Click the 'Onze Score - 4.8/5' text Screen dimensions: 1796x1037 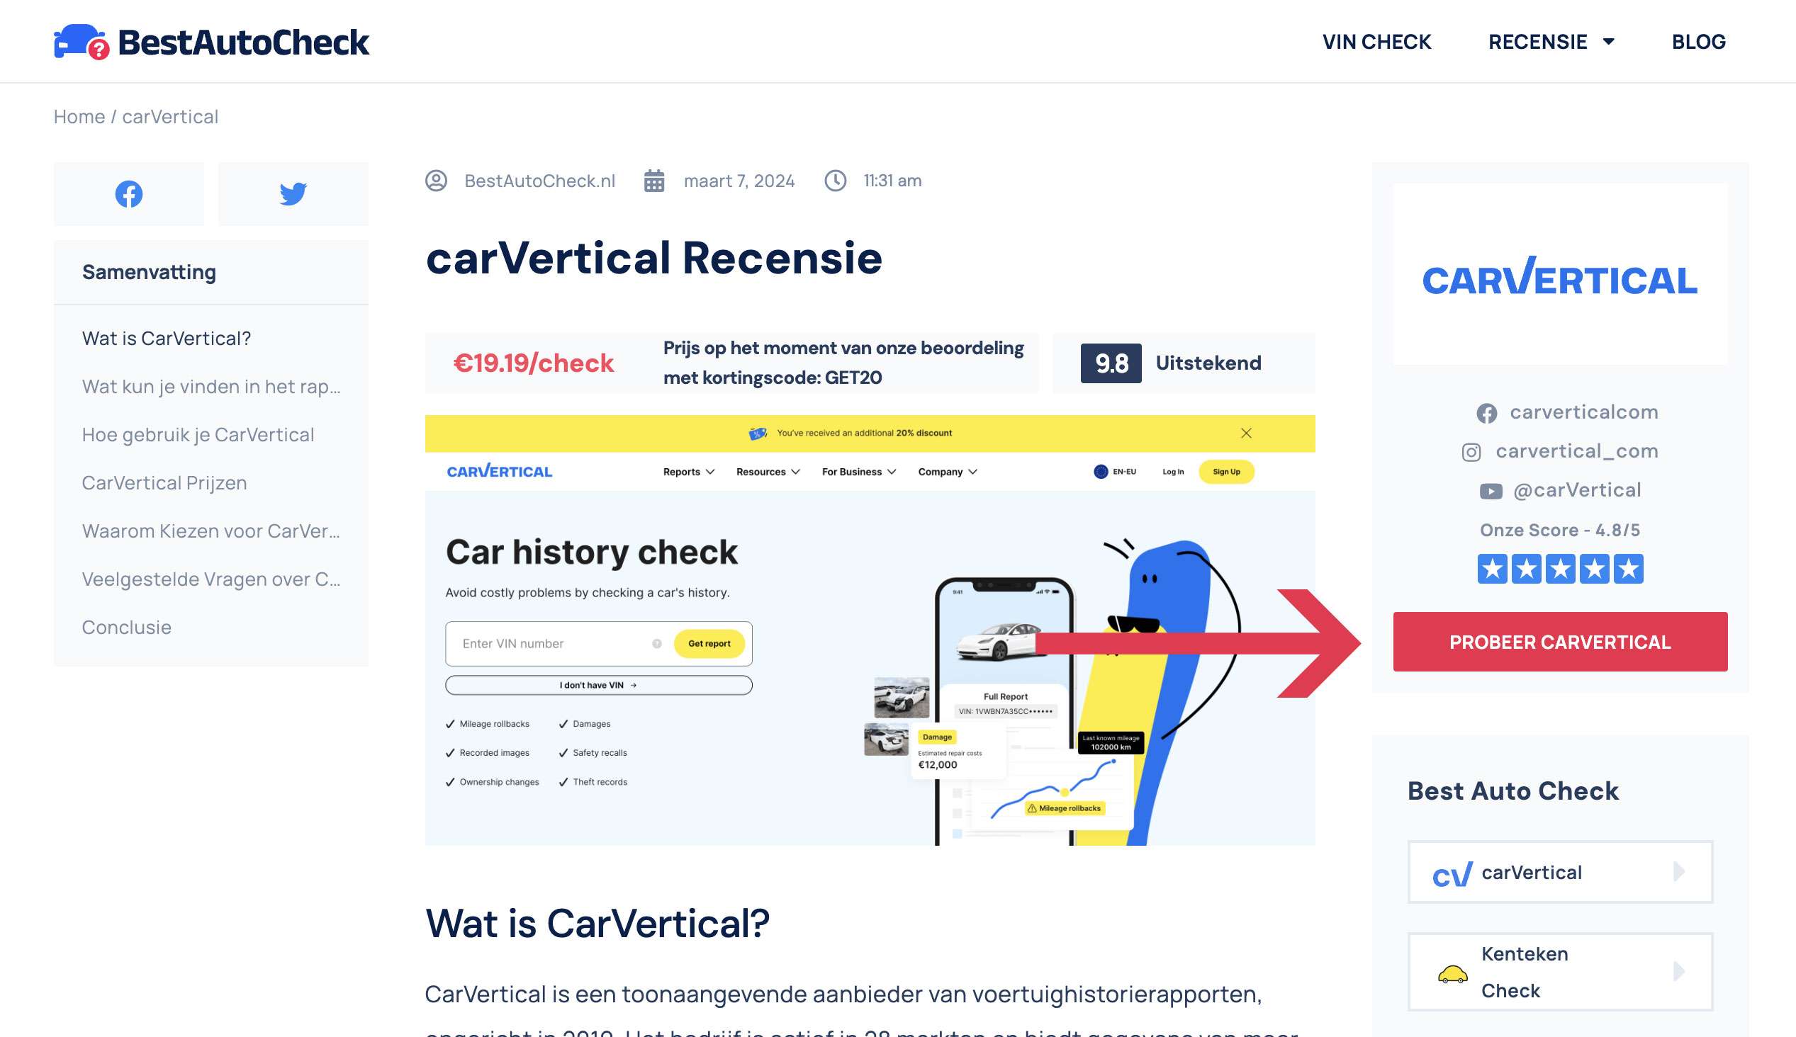click(1560, 531)
